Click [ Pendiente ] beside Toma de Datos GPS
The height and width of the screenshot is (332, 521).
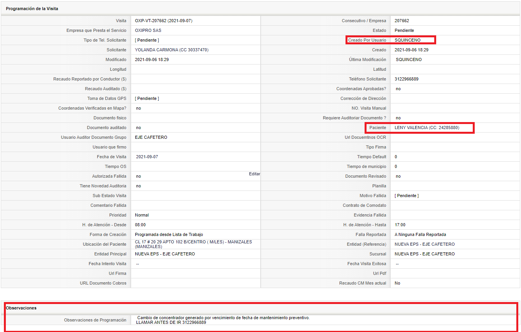tap(147, 98)
